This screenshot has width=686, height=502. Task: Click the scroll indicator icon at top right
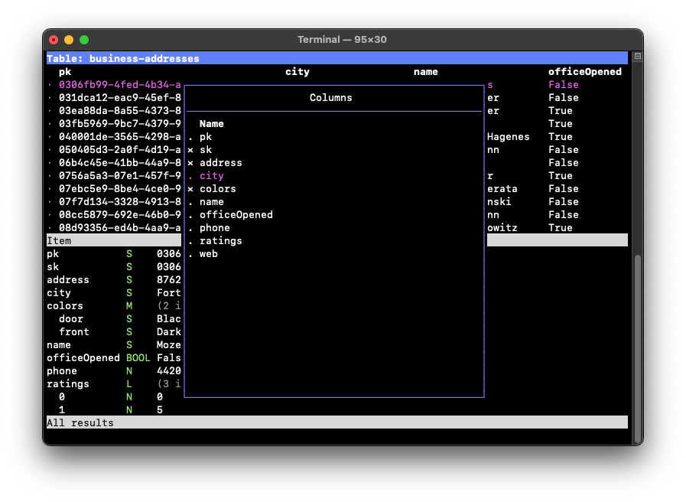637,57
